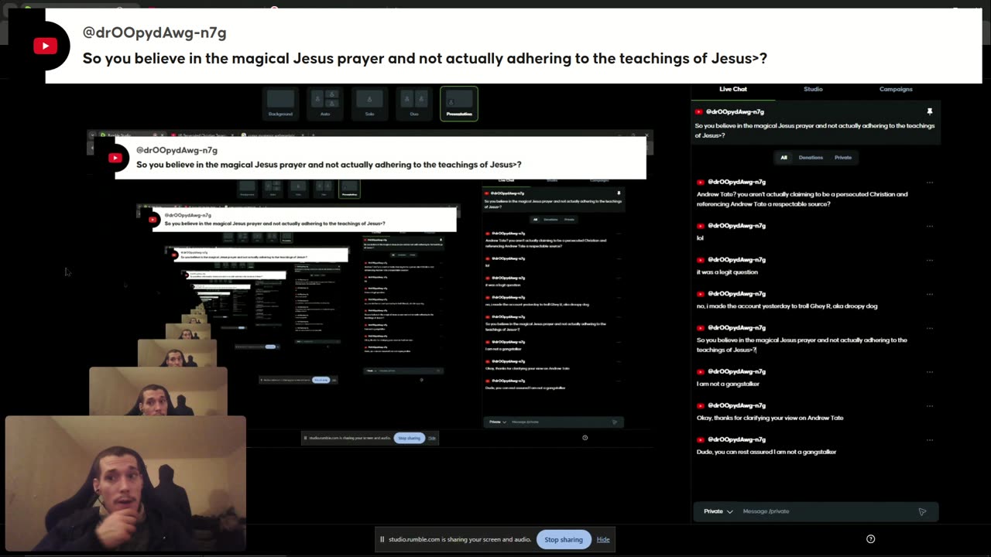Open options for 'it was a legit question'

[x=930, y=260]
